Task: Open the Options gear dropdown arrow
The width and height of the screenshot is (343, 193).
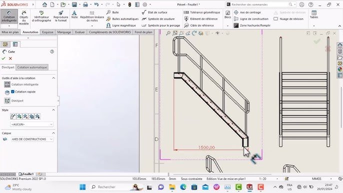Action: 150,4
